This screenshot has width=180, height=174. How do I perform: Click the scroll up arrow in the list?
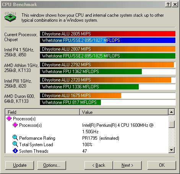click(172, 112)
